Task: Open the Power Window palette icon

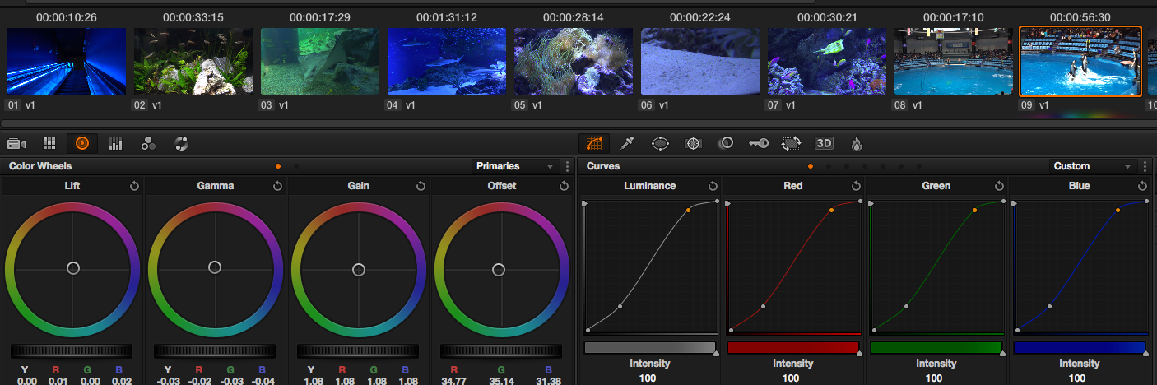Action: (x=660, y=143)
